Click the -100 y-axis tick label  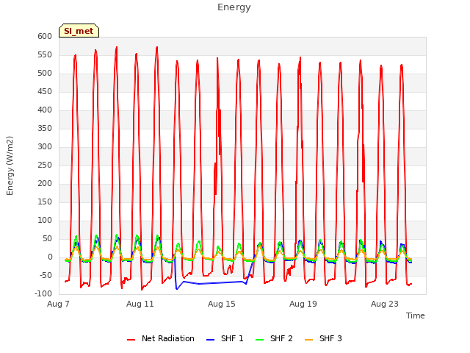click(x=44, y=293)
